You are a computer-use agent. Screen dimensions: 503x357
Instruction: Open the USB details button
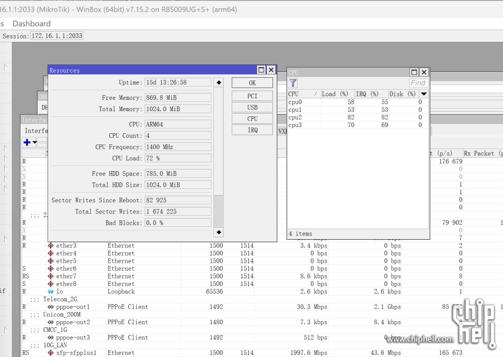[x=252, y=108]
